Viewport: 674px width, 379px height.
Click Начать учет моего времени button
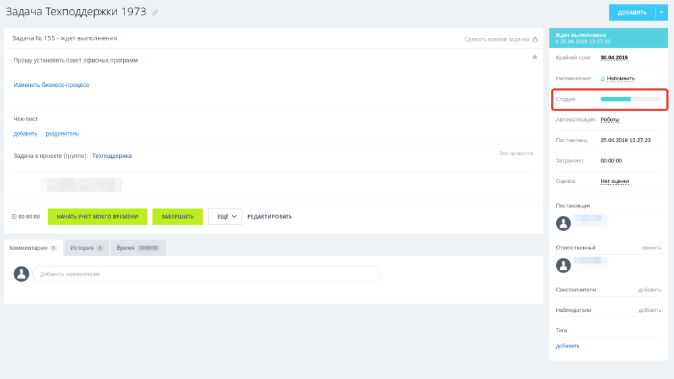(97, 216)
